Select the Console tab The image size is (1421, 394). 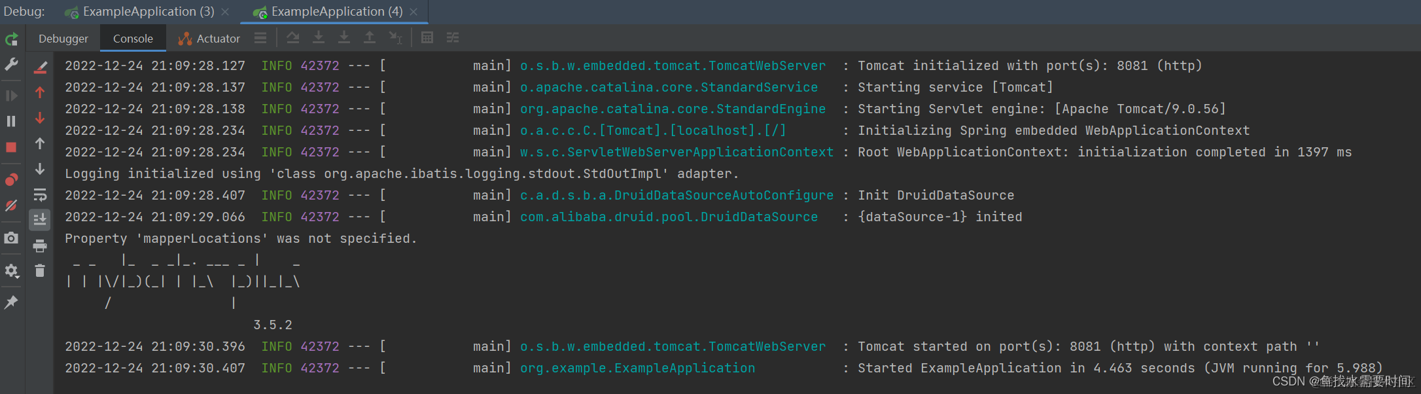coord(133,39)
